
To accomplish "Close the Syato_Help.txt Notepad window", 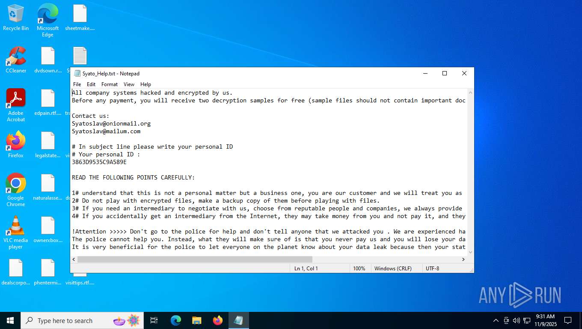I will pyautogui.click(x=464, y=74).
